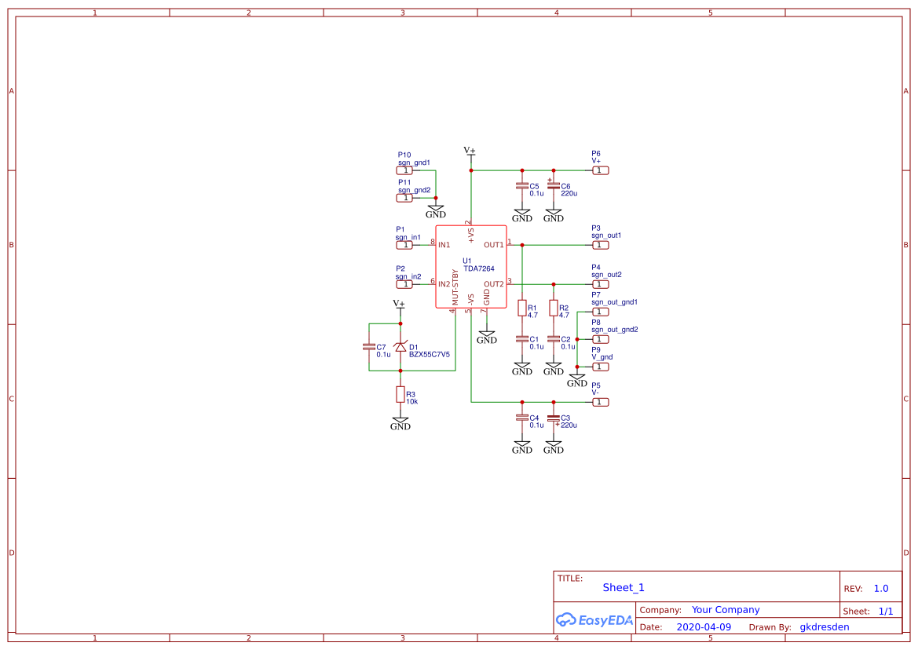Click the gkdresden drawn-by name
Viewport: 918px width, 650px height.
[824, 626]
